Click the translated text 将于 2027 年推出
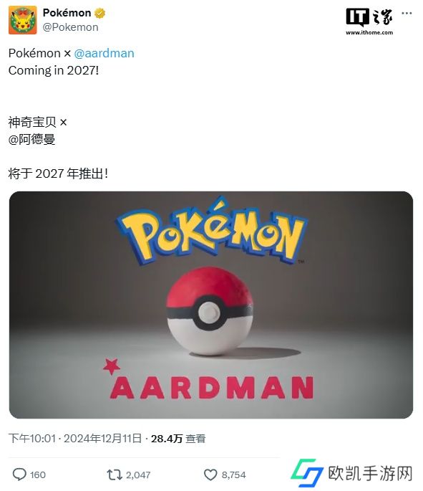The width and height of the screenshot is (423, 491). [58, 173]
